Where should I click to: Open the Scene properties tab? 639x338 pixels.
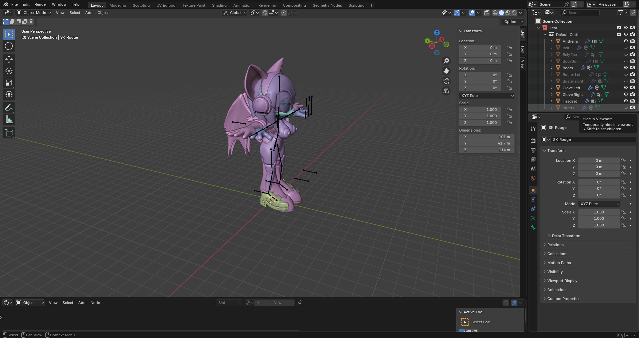[x=533, y=169]
